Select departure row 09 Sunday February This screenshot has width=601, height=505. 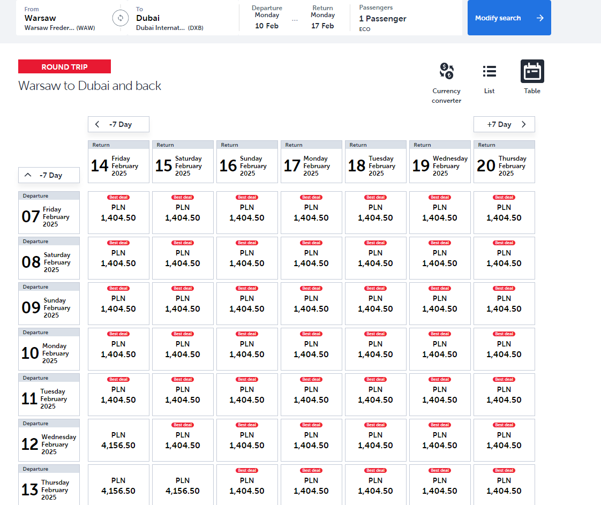[49, 304]
